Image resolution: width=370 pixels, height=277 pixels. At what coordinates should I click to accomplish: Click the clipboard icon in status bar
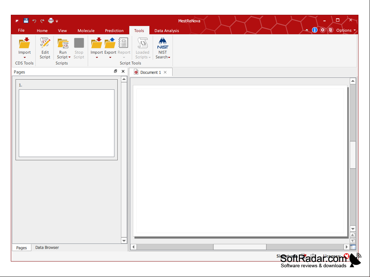point(313,256)
